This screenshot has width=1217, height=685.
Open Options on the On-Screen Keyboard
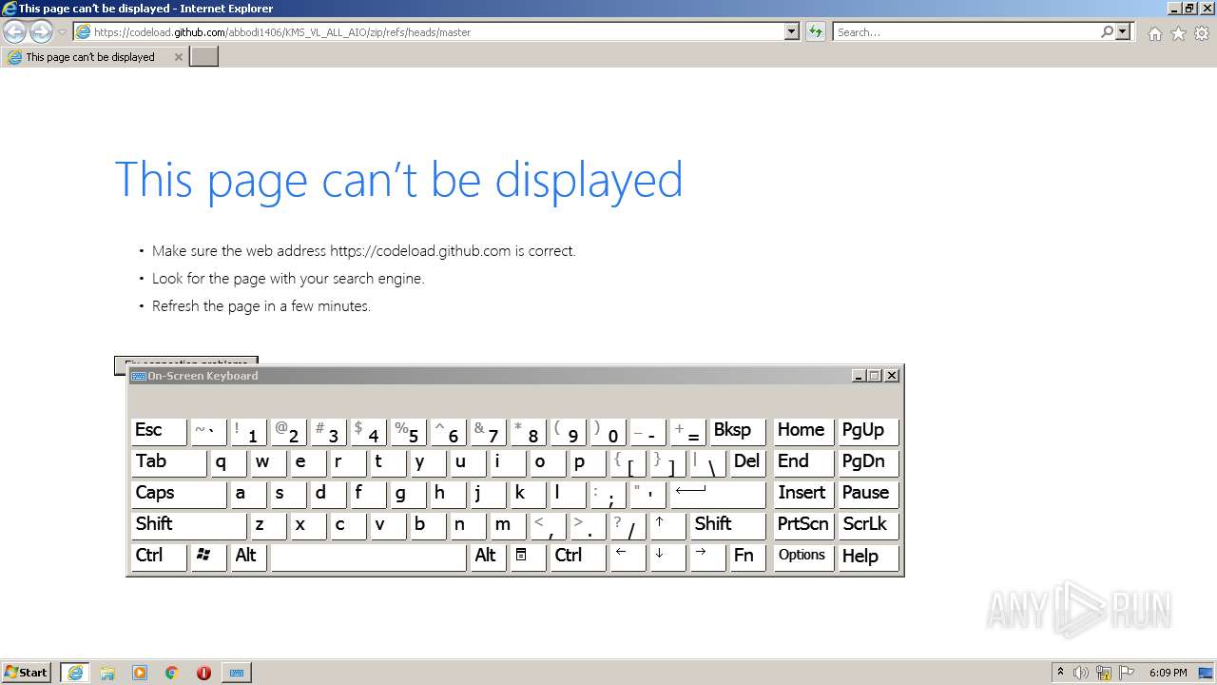tap(803, 557)
